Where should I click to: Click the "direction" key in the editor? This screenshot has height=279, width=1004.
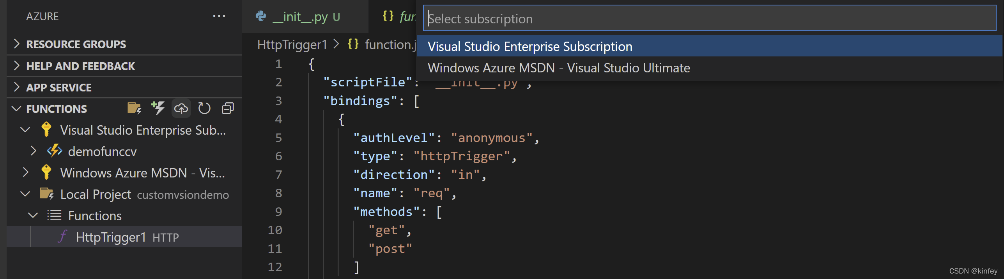(x=394, y=175)
